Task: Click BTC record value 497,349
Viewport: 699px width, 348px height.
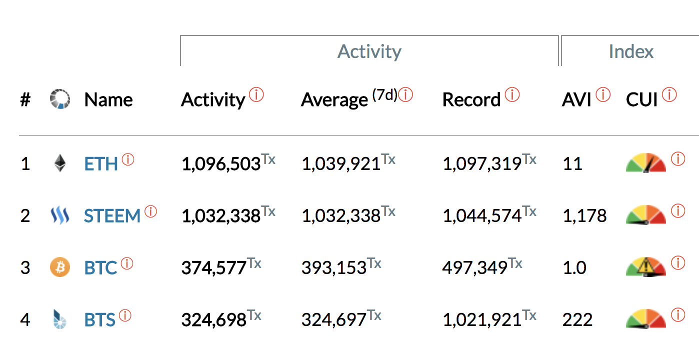Action: coord(475,268)
